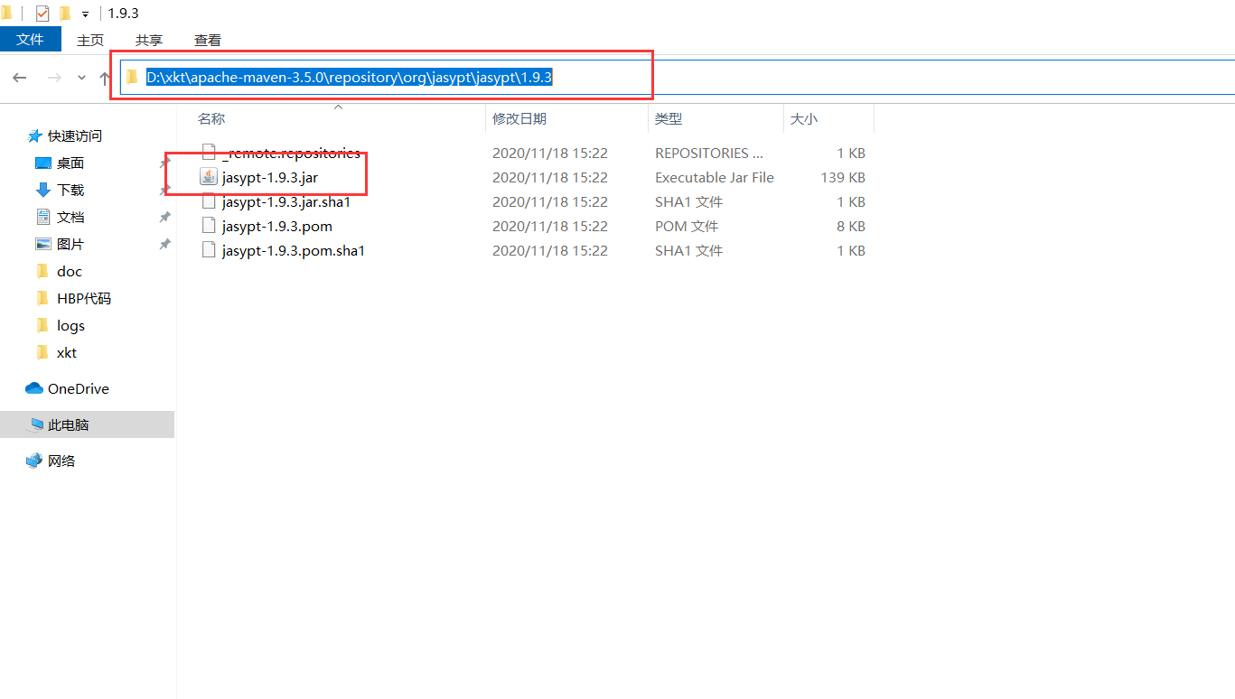This screenshot has width=1235, height=699.
Task: Click the Executable Jar File type cell
Action: pyautogui.click(x=715, y=177)
